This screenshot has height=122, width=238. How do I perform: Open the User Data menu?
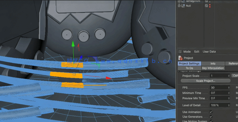tap(209, 51)
